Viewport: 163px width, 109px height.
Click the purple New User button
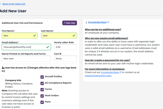[x=70, y=23]
